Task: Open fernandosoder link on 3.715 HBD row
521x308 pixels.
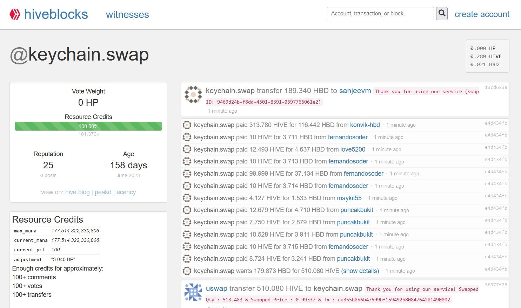Action: coord(348,247)
